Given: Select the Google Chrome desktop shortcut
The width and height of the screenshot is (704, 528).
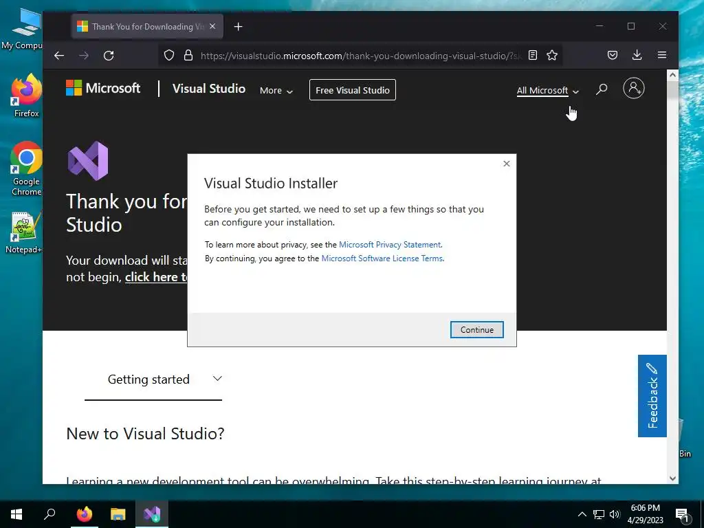Looking at the screenshot, I should tap(26, 168).
